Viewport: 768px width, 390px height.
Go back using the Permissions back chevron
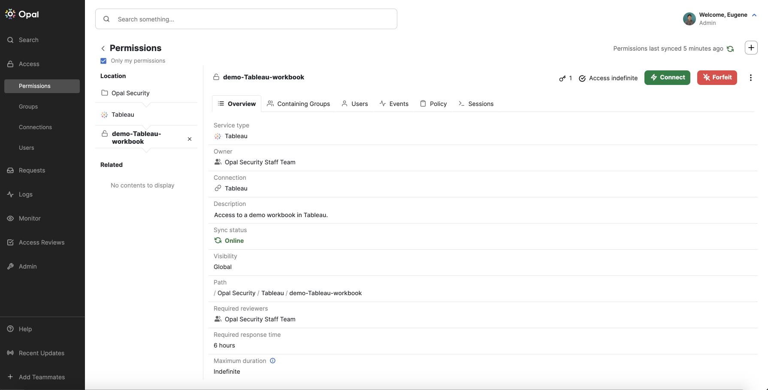coord(103,48)
